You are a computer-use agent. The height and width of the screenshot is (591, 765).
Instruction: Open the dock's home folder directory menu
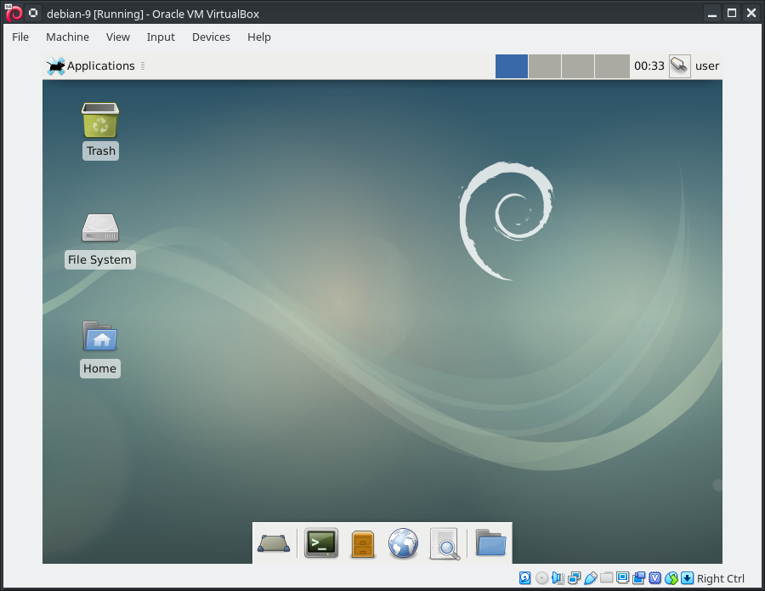pyautogui.click(x=490, y=543)
